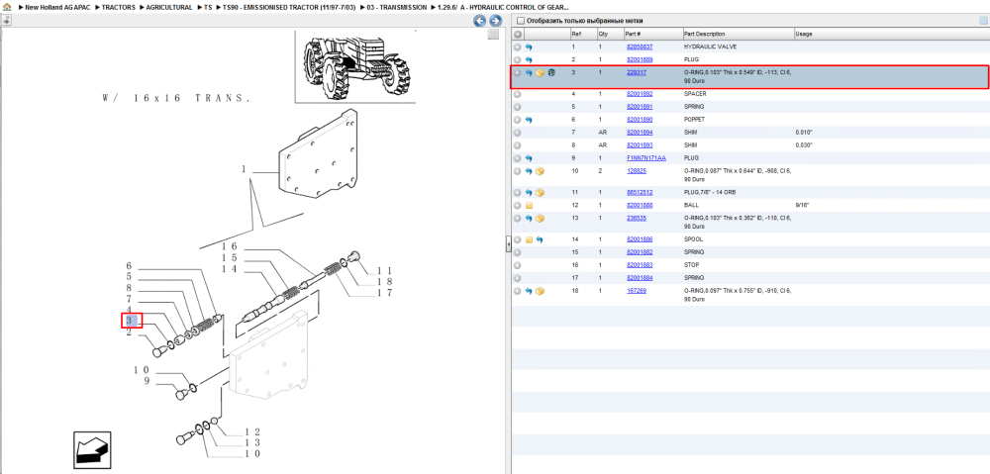Click blue arrow icon on ref 3 O-RING row
This screenshot has height=474, width=990.
pos(529,73)
